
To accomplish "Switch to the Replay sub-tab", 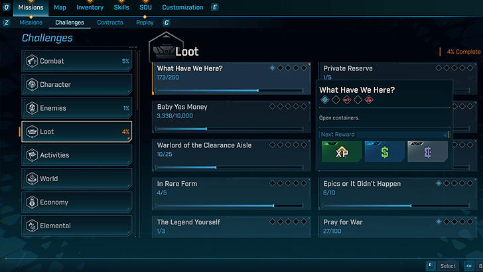I will (x=145, y=23).
